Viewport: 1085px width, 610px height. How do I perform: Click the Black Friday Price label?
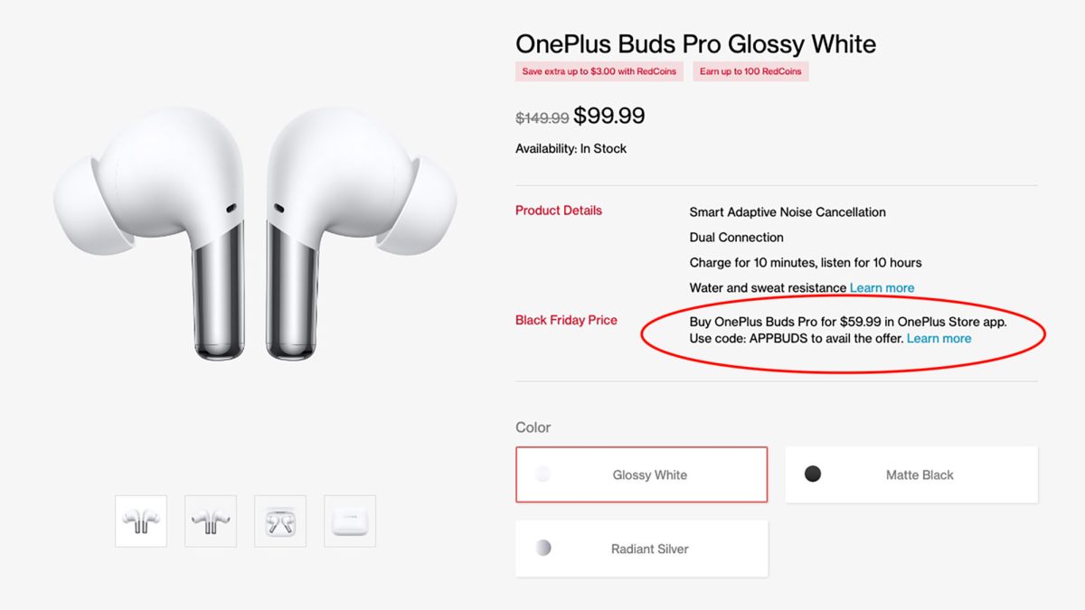click(x=566, y=320)
